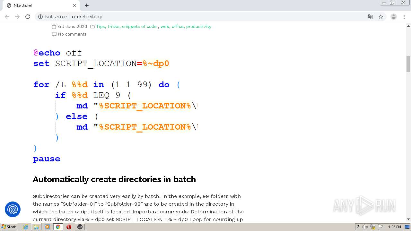Open Windows Explorer folder in taskbar

(36, 227)
